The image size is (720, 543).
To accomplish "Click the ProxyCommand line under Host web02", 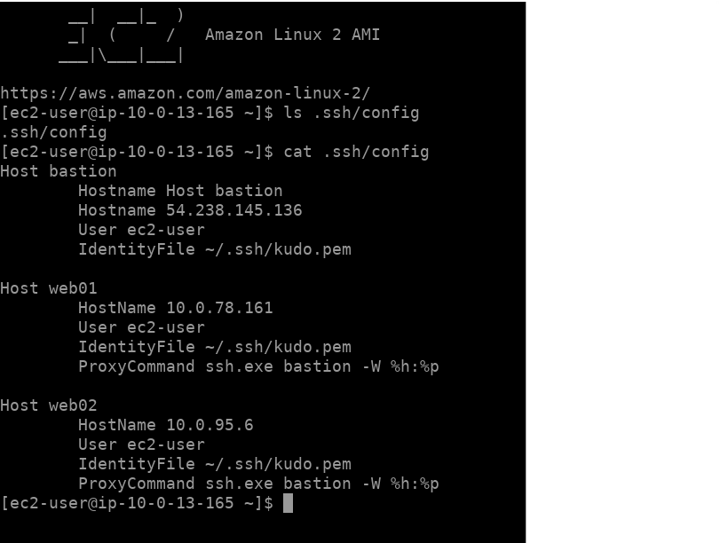I will pyautogui.click(x=258, y=484).
